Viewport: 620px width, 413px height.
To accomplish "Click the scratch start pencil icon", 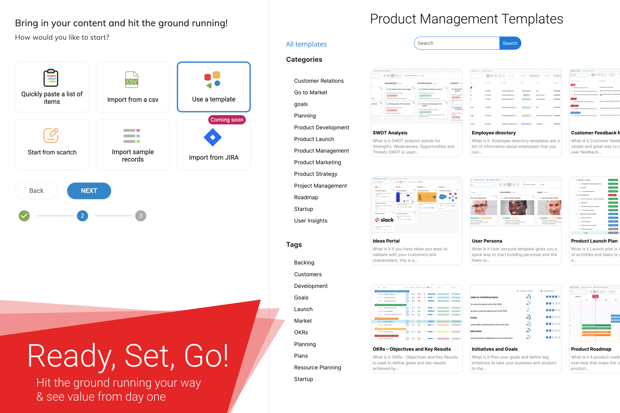I will pyautogui.click(x=52, y=135).
